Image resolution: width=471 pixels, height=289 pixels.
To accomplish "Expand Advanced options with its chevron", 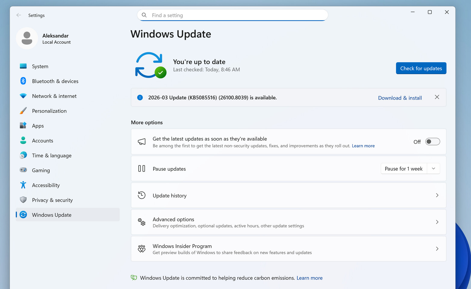I will pyautogui.click(x=437, y=222).
